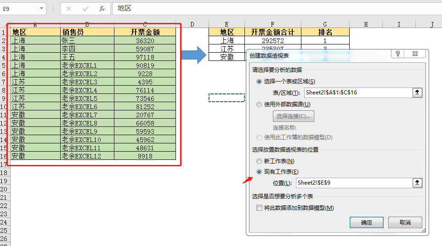Enable 将此数据添加到数据模型 checkbox
The width and height of the screenshot is (442, 246).
(259, 208)
